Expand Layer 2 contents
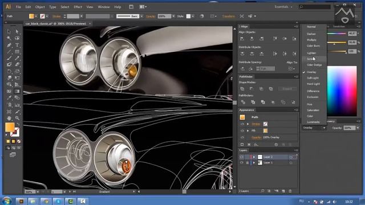This screenshot has width=365, height=205. point(254,157)
